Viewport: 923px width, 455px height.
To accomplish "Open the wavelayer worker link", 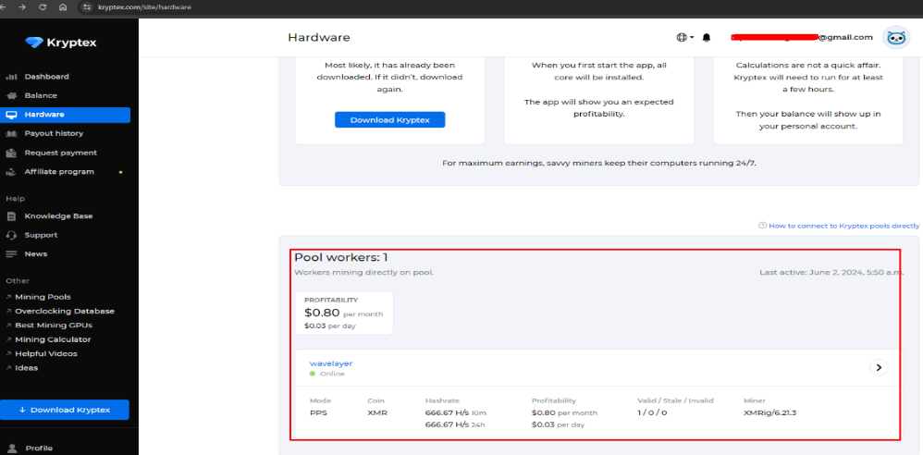I will [331, 363].
